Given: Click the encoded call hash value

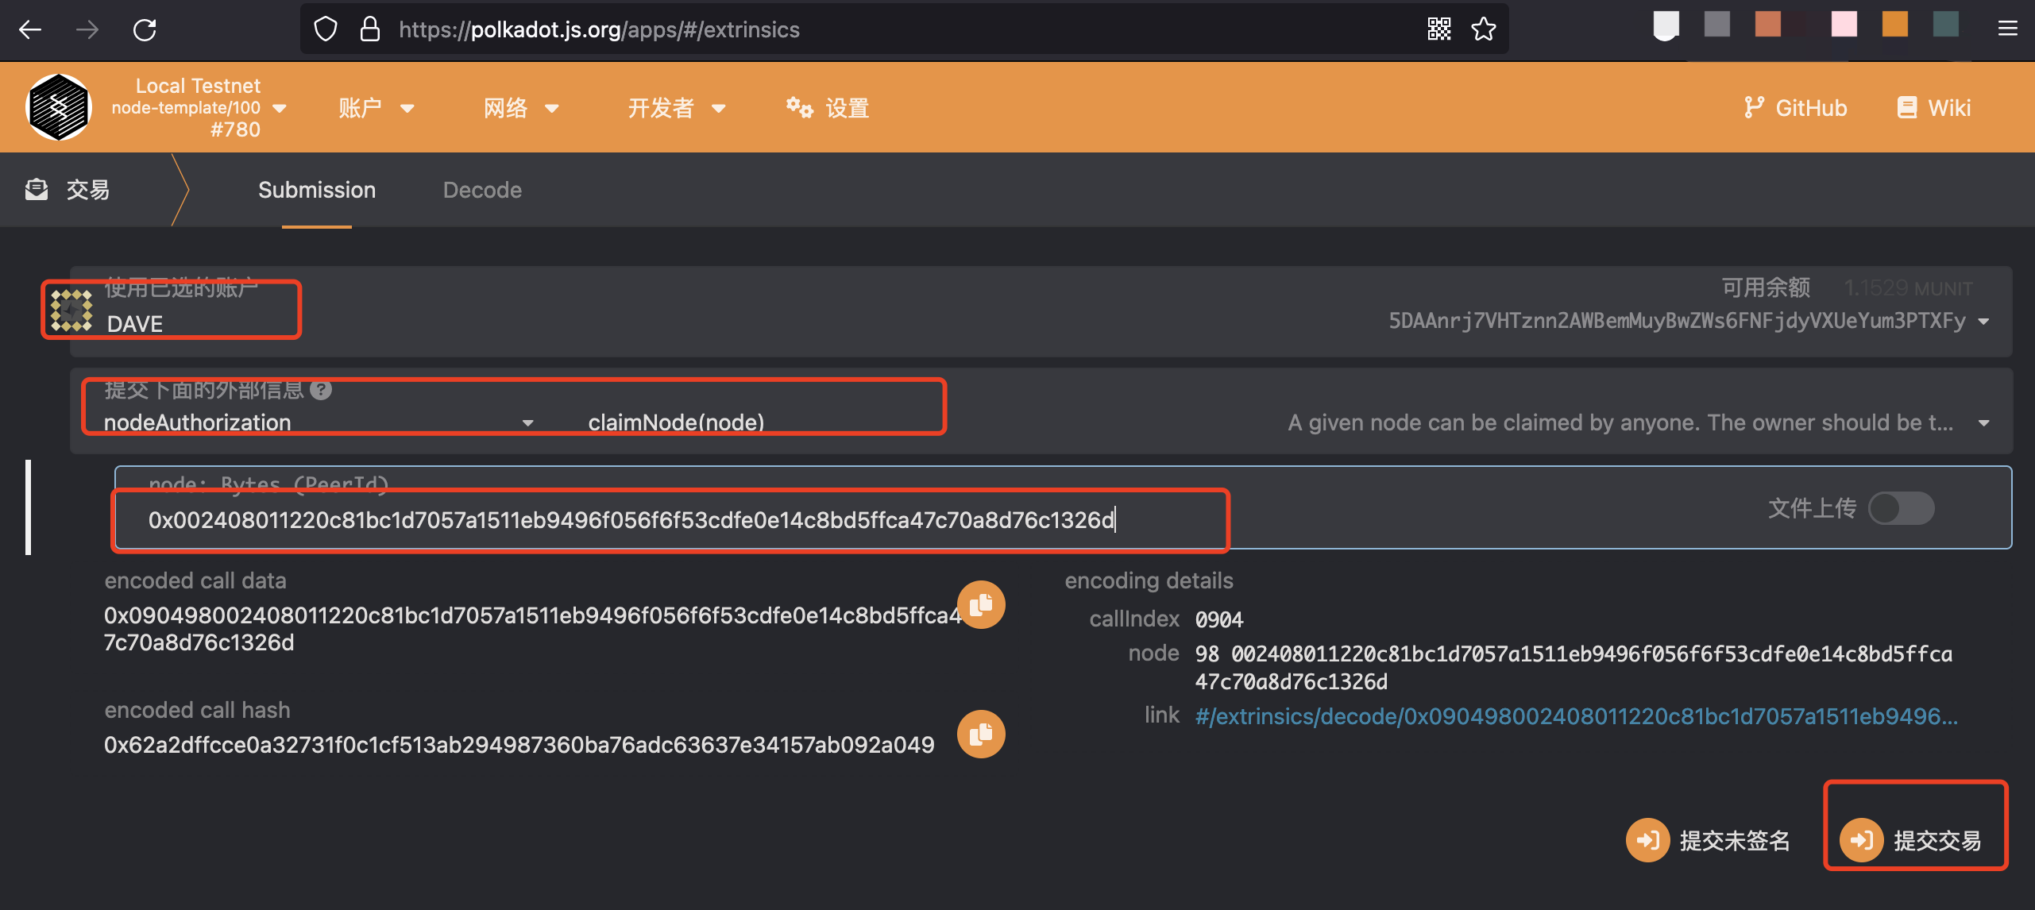Looking at the screenshot, I should point(519,745).
